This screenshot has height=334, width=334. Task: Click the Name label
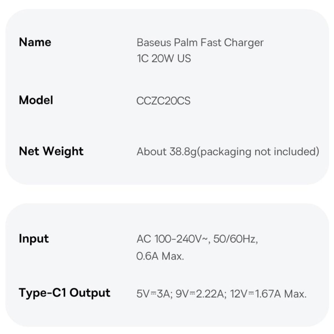pyautogui.click(x=35, y=42)
